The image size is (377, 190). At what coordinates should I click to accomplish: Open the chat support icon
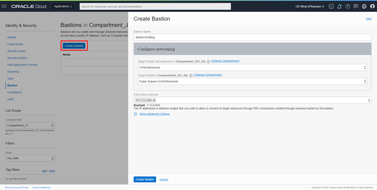356,7
